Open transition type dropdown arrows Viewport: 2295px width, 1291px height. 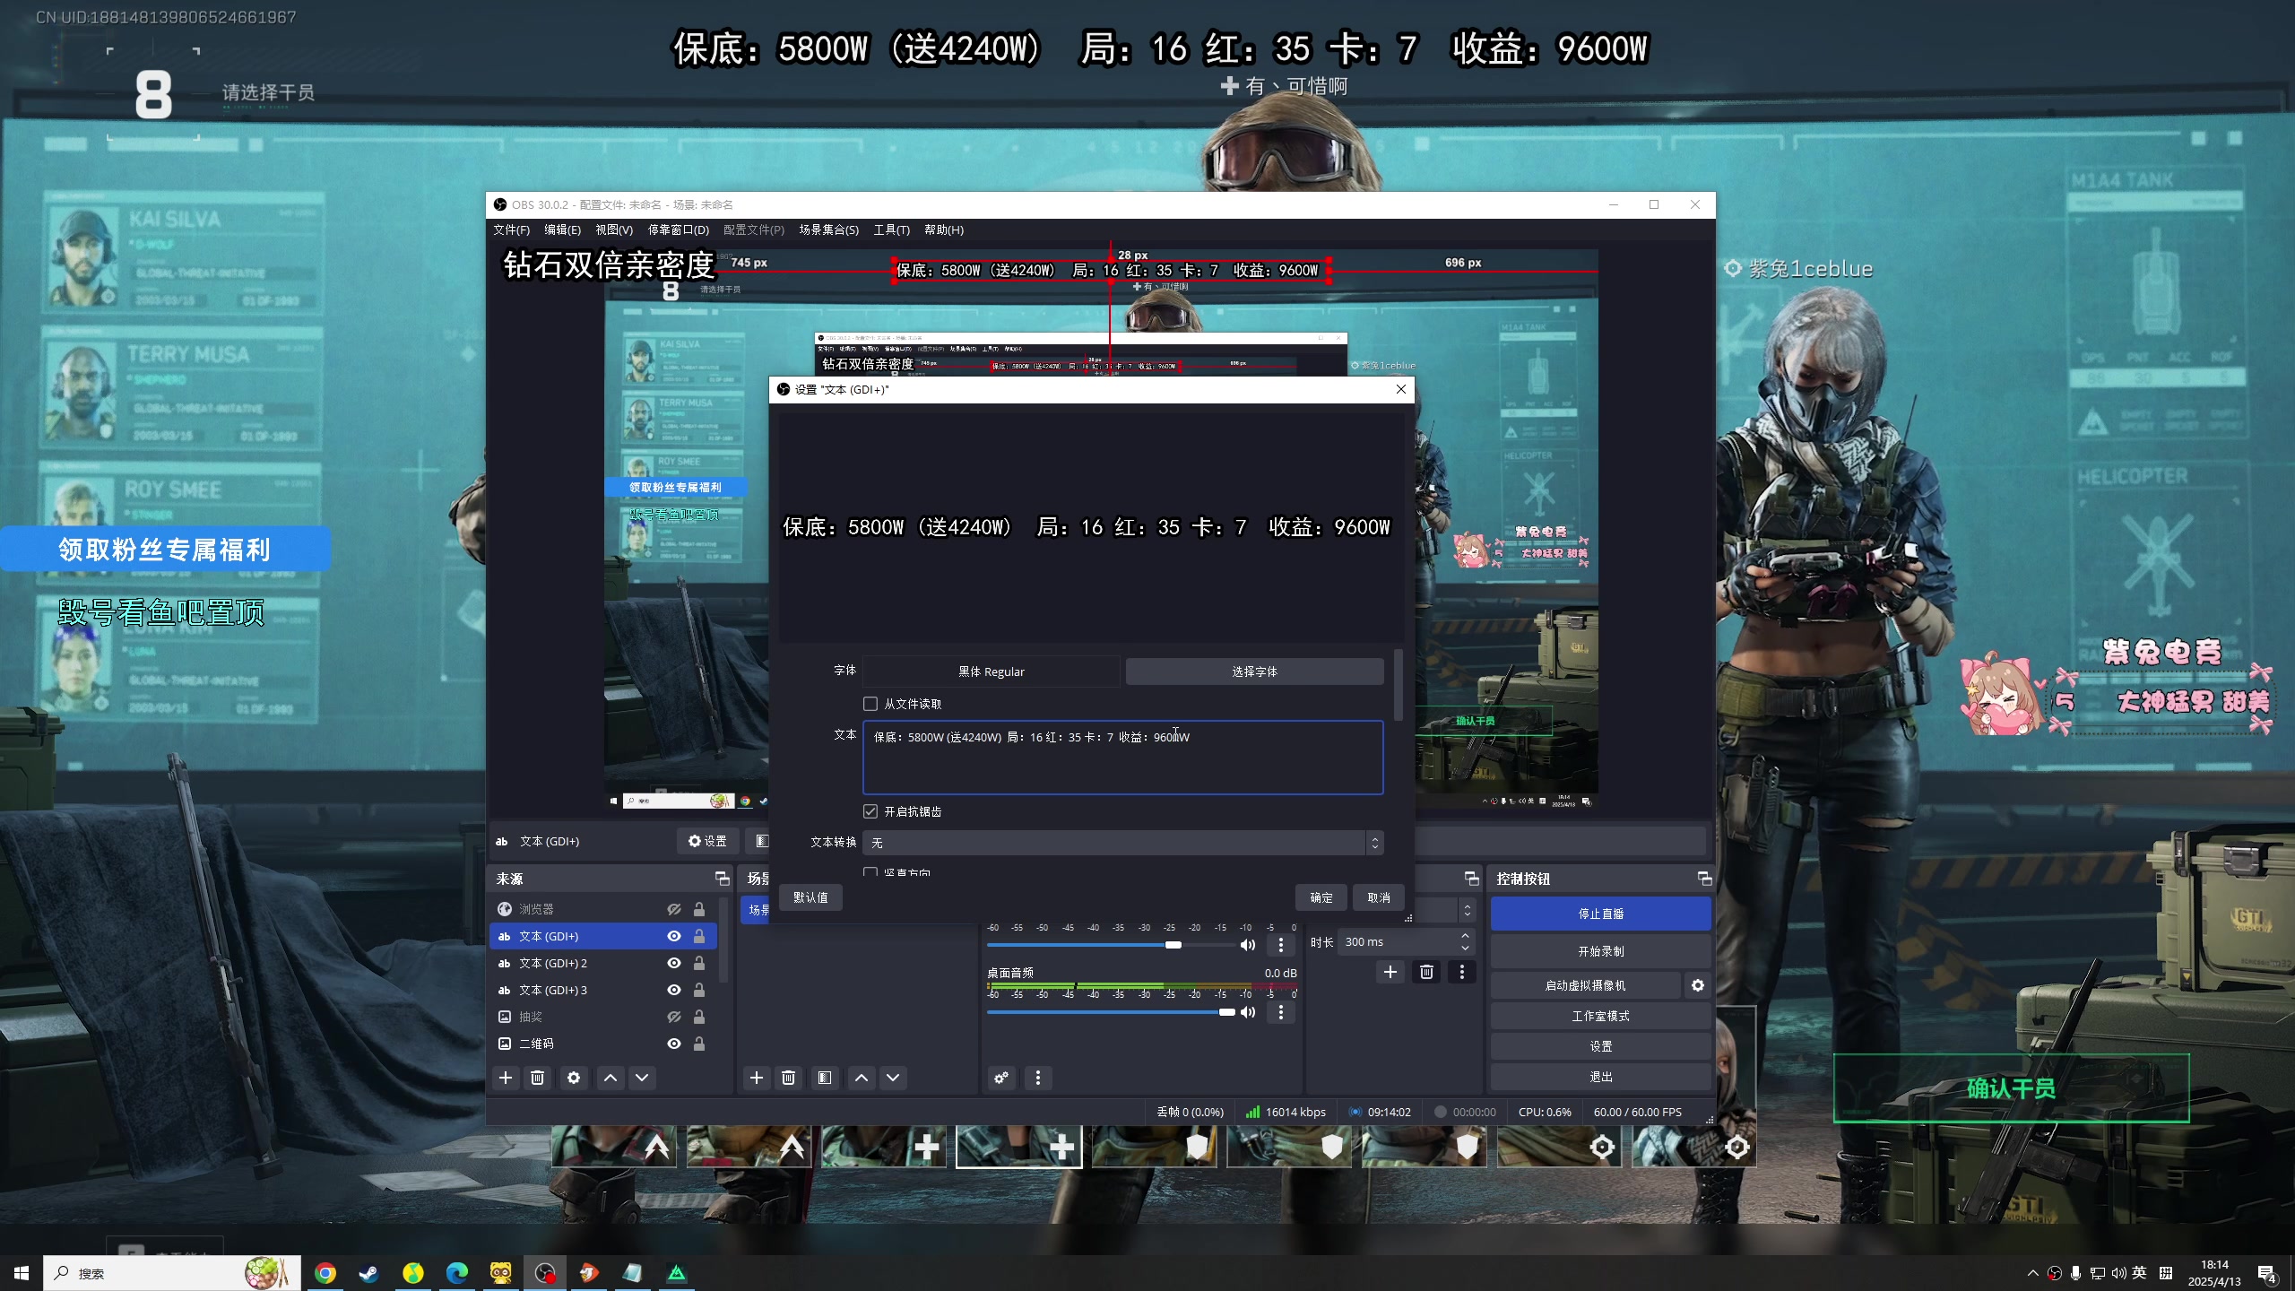[1468, 910]
